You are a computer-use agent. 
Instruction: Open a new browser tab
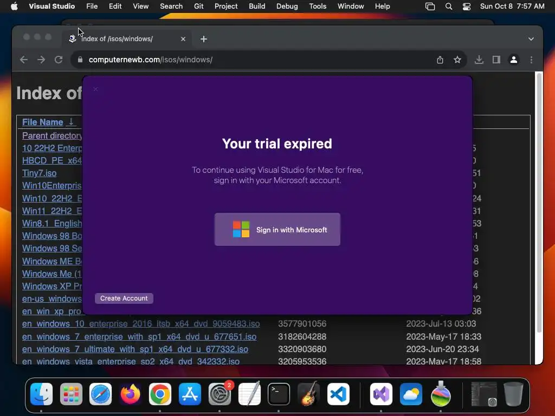(x=204, y=39)
